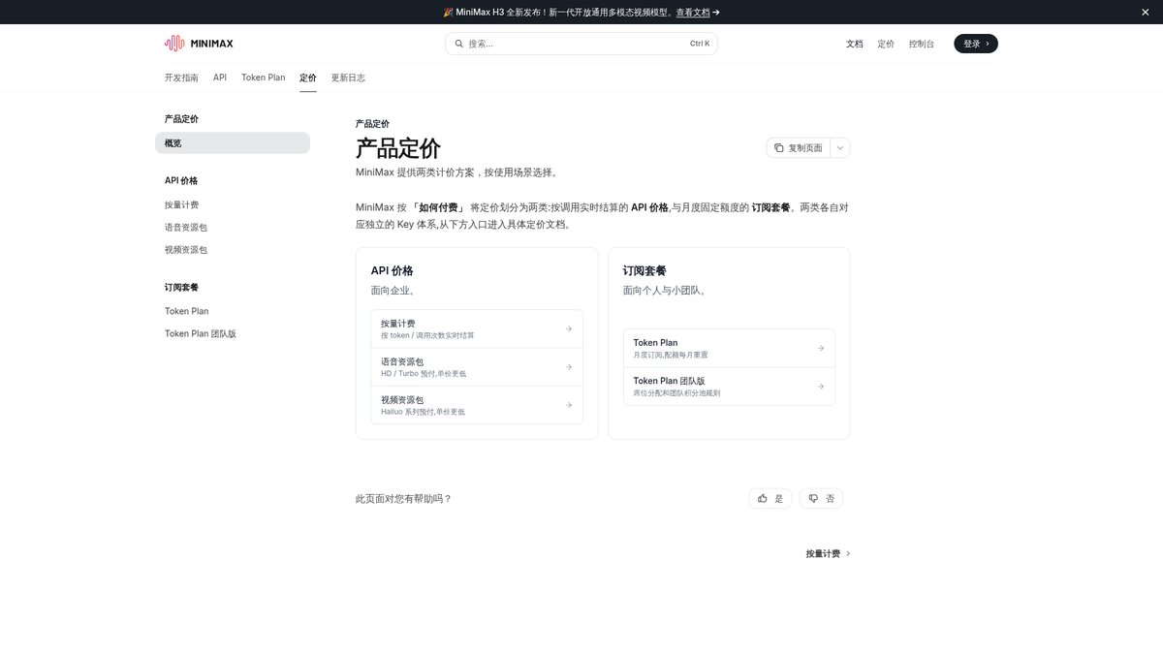Click the 否 not helpful feedback button
The image size is (1163, 654).
pos(821,498)
